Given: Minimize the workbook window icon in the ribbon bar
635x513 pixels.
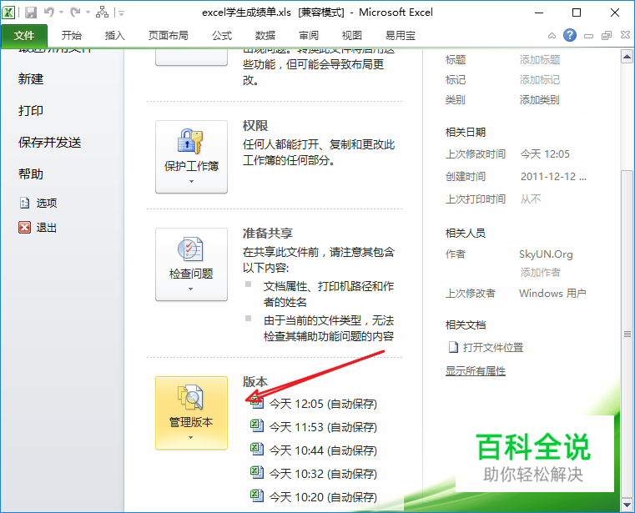Looking at the screenshot, I should pos(588,36).
